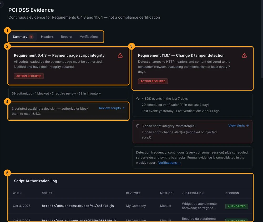Click the 29 scheduled verifications line
The image size is (263, 222).
(x=175, y=105)
